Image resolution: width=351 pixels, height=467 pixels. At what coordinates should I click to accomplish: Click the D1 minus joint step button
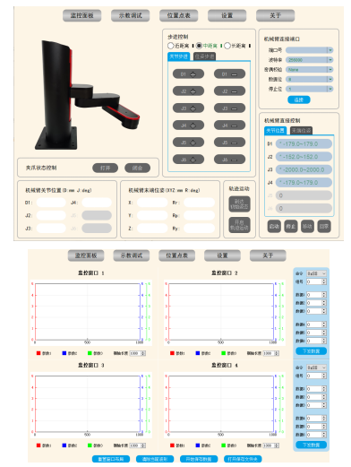click(229, 74)
